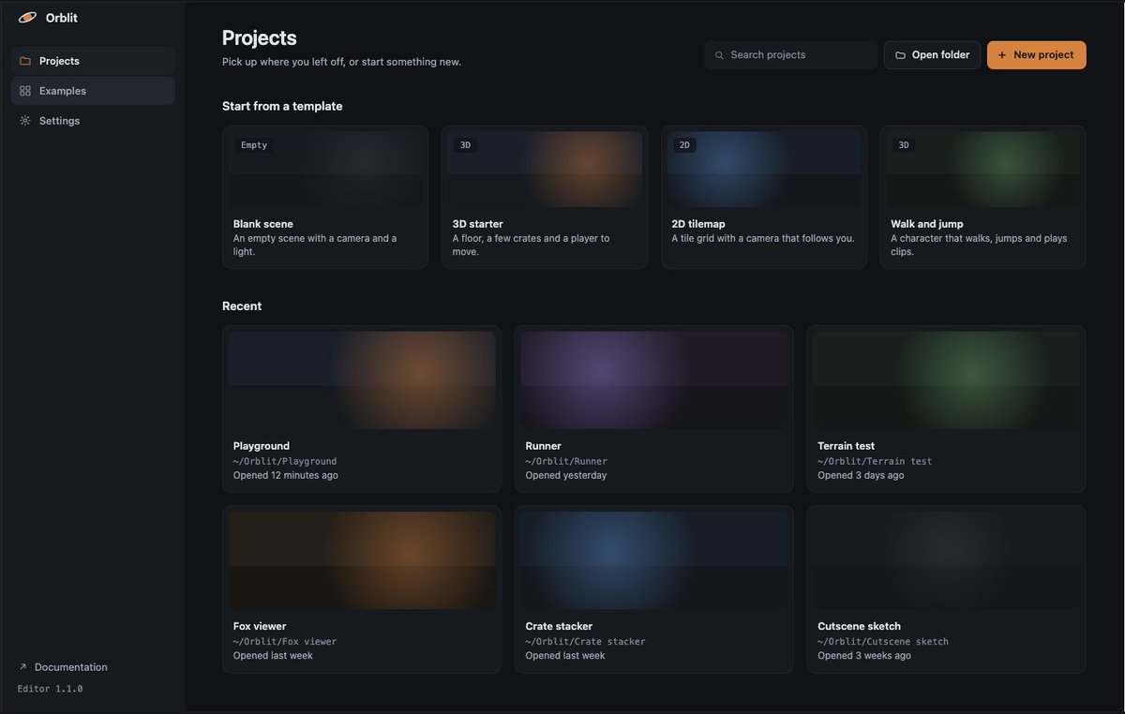
Task: Click the ~/Orblit/Terrain test path text
Action: (875, 461)
